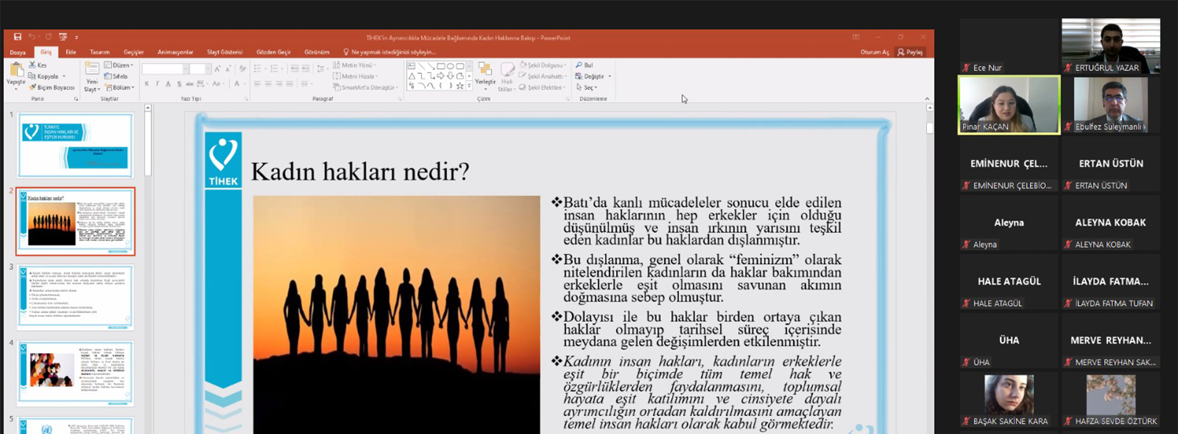Share the presentation via Paylaş
This screenshot has width=1178, height=434.
[910, 52]
